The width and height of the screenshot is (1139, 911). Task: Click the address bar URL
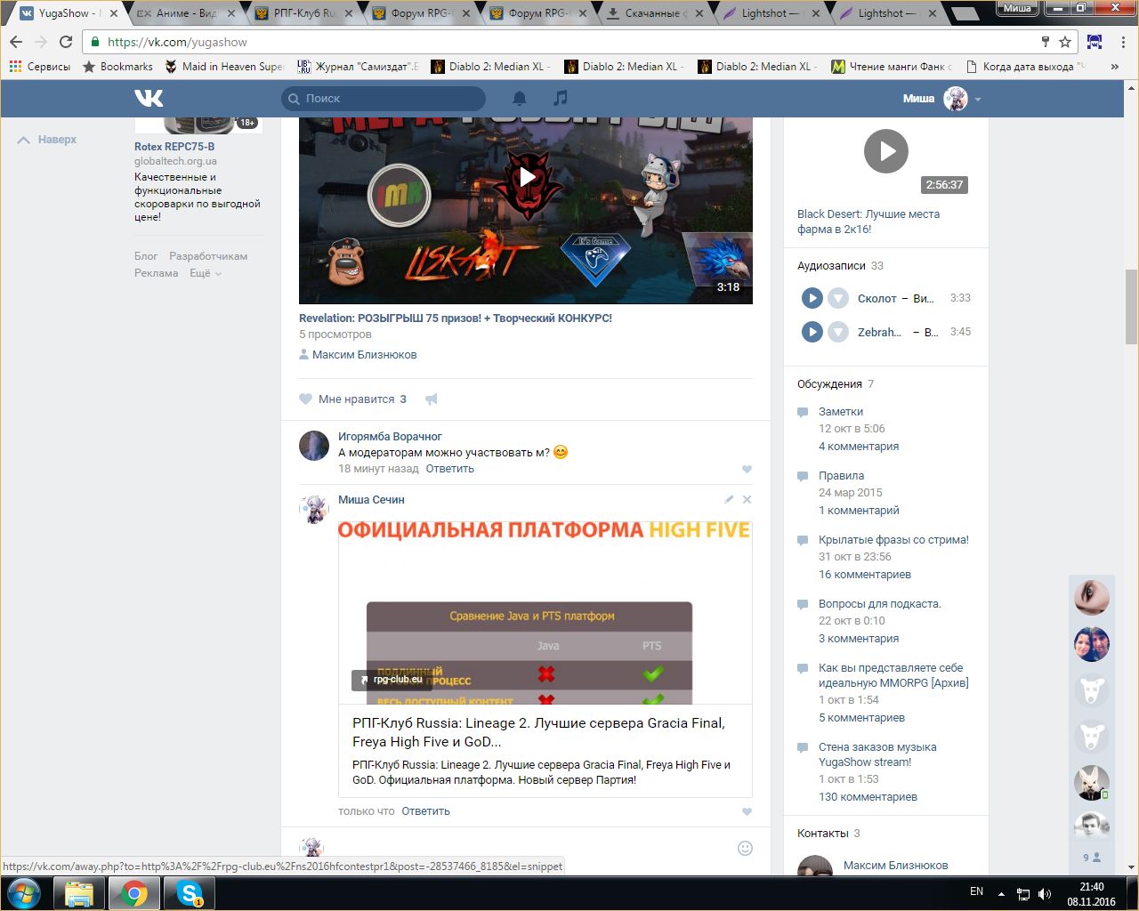(x=177, y=42)
